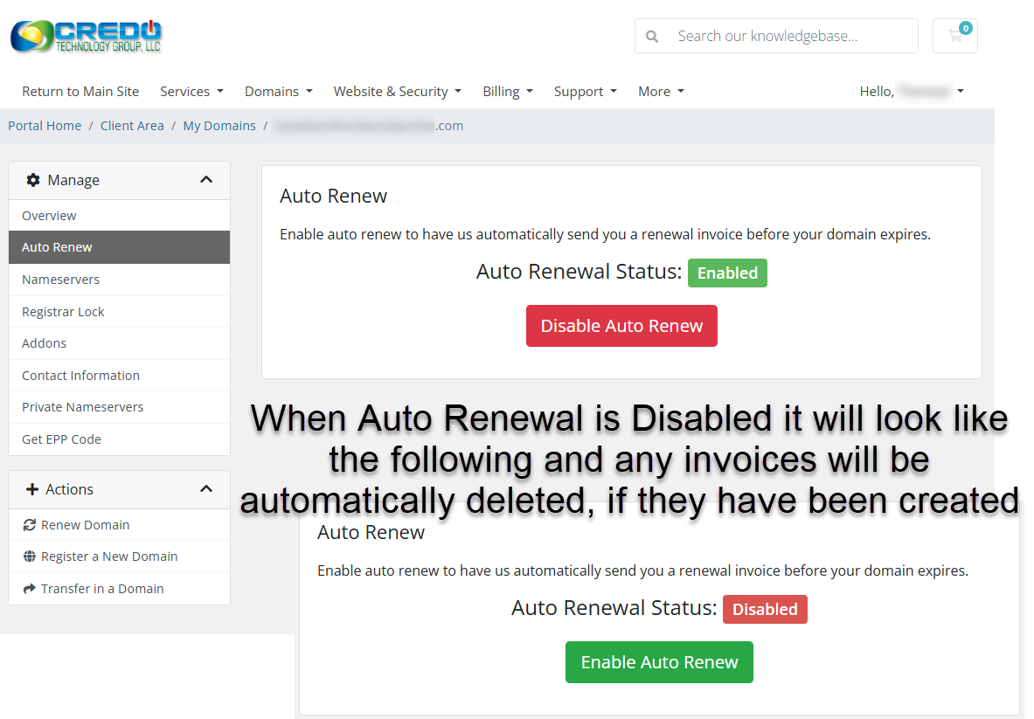Image resolution: width=1034 pixels, height=719 pixels.
Task: Collapse the Actions panel chevron
Action: pos(206,489)
